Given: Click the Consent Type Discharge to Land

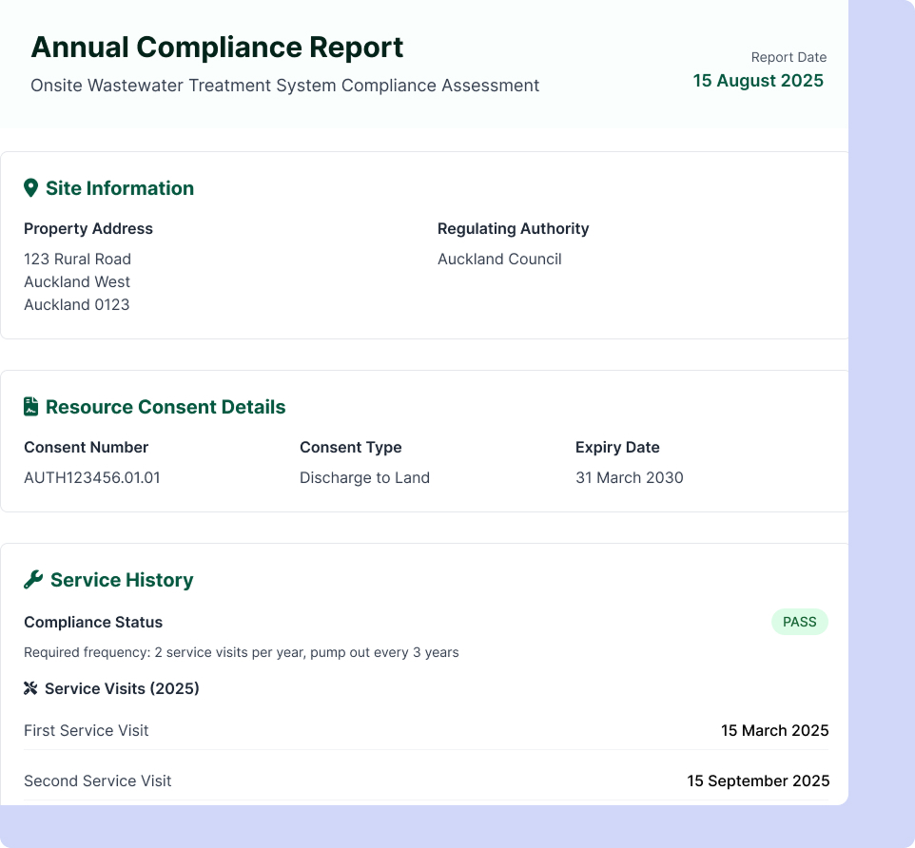Looking at the screenshot, I should pos(365,477).
